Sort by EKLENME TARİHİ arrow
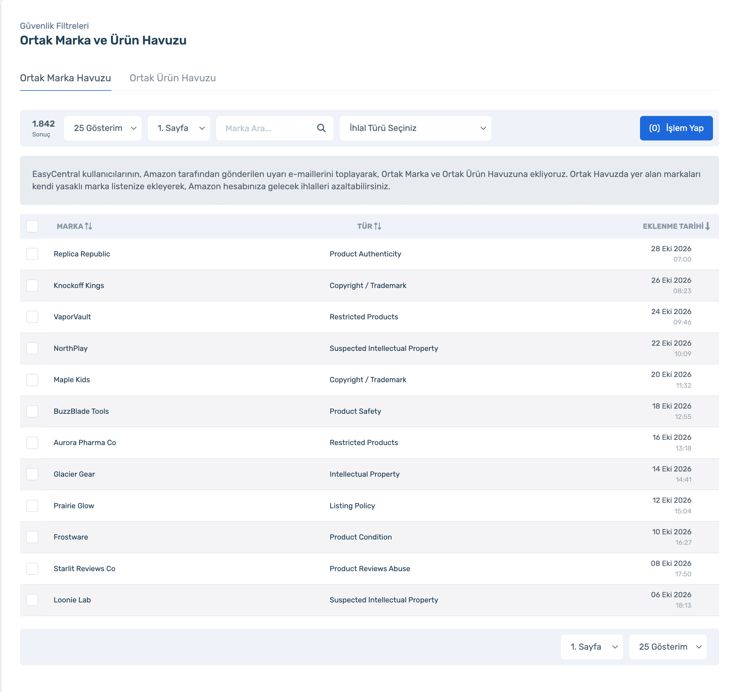Image resolution: width=736 pixels, height=692 pixels. pyautogui.click(x=707, y=226)
